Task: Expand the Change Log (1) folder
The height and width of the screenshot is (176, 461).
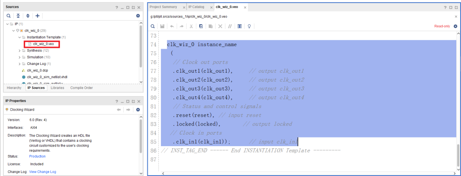Action: [19, 64]
